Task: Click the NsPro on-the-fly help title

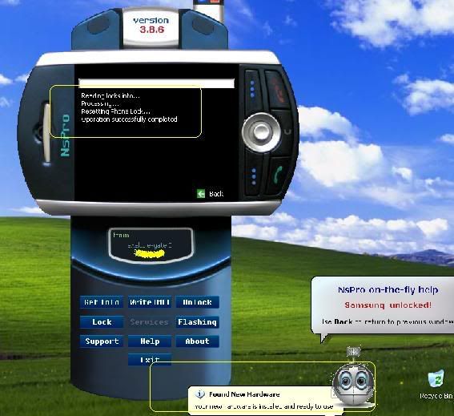Action: [x=388, y=290]
